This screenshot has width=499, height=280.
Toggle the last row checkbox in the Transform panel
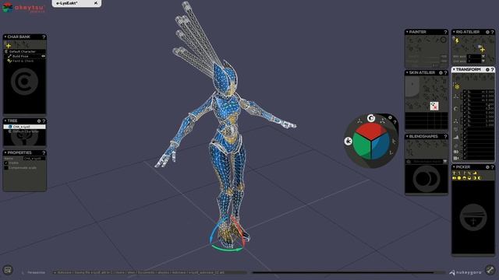pyautogui.click(x=465, y=158)
